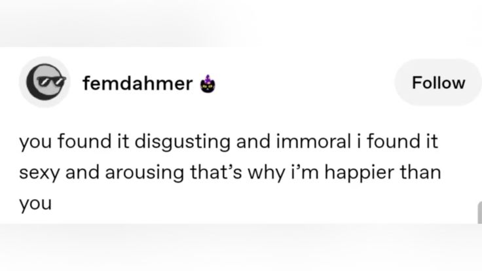This screenshot has width=482, height=271.
Task: Click the gray scrollbar at right edge
Action: 478,213
